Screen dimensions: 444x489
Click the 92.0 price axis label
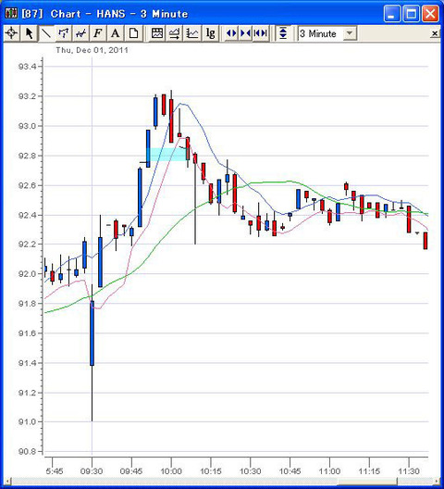[27, 274]
